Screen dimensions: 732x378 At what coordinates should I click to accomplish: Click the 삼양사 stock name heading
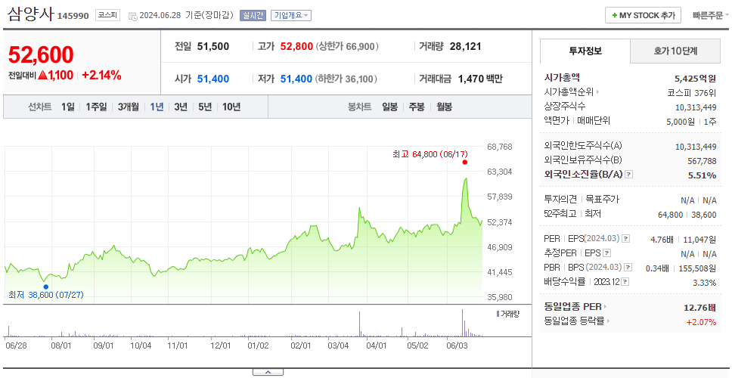tap(31, 14)
